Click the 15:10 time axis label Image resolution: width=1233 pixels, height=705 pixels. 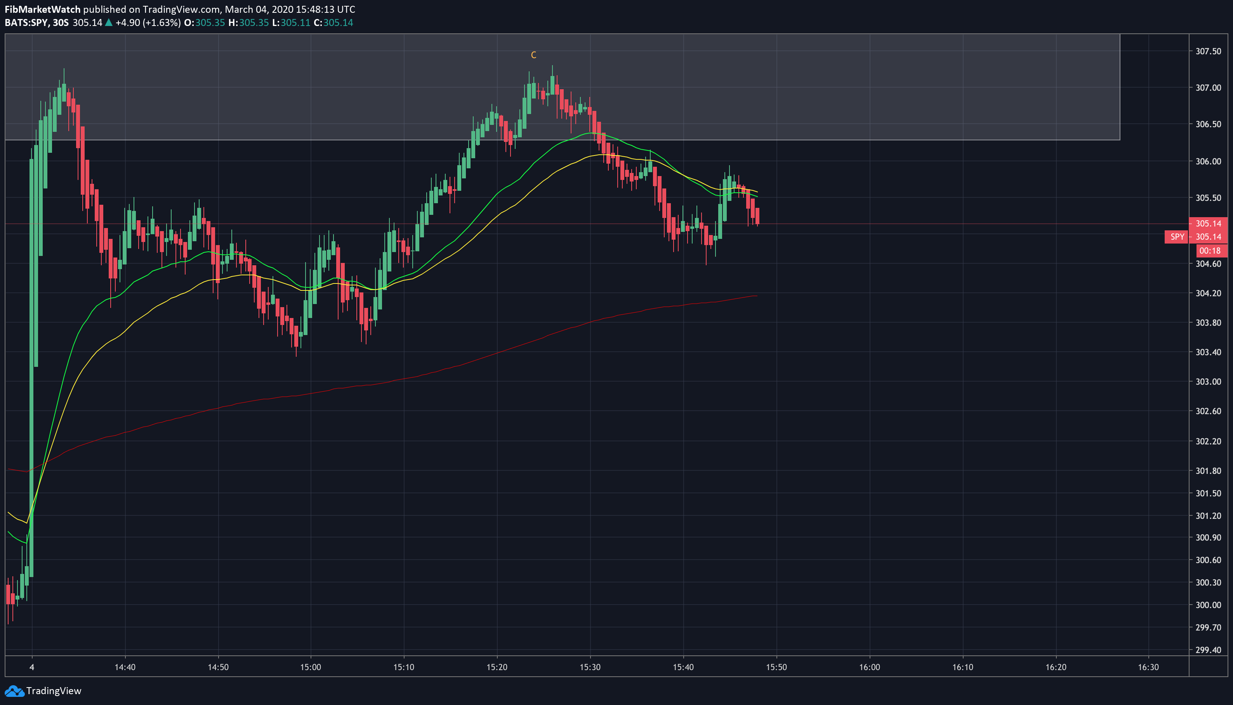tap(404, 667)
